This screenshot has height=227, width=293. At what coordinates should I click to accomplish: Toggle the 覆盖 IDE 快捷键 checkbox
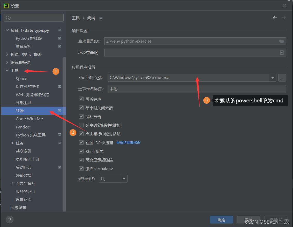(x=81, y=142)
